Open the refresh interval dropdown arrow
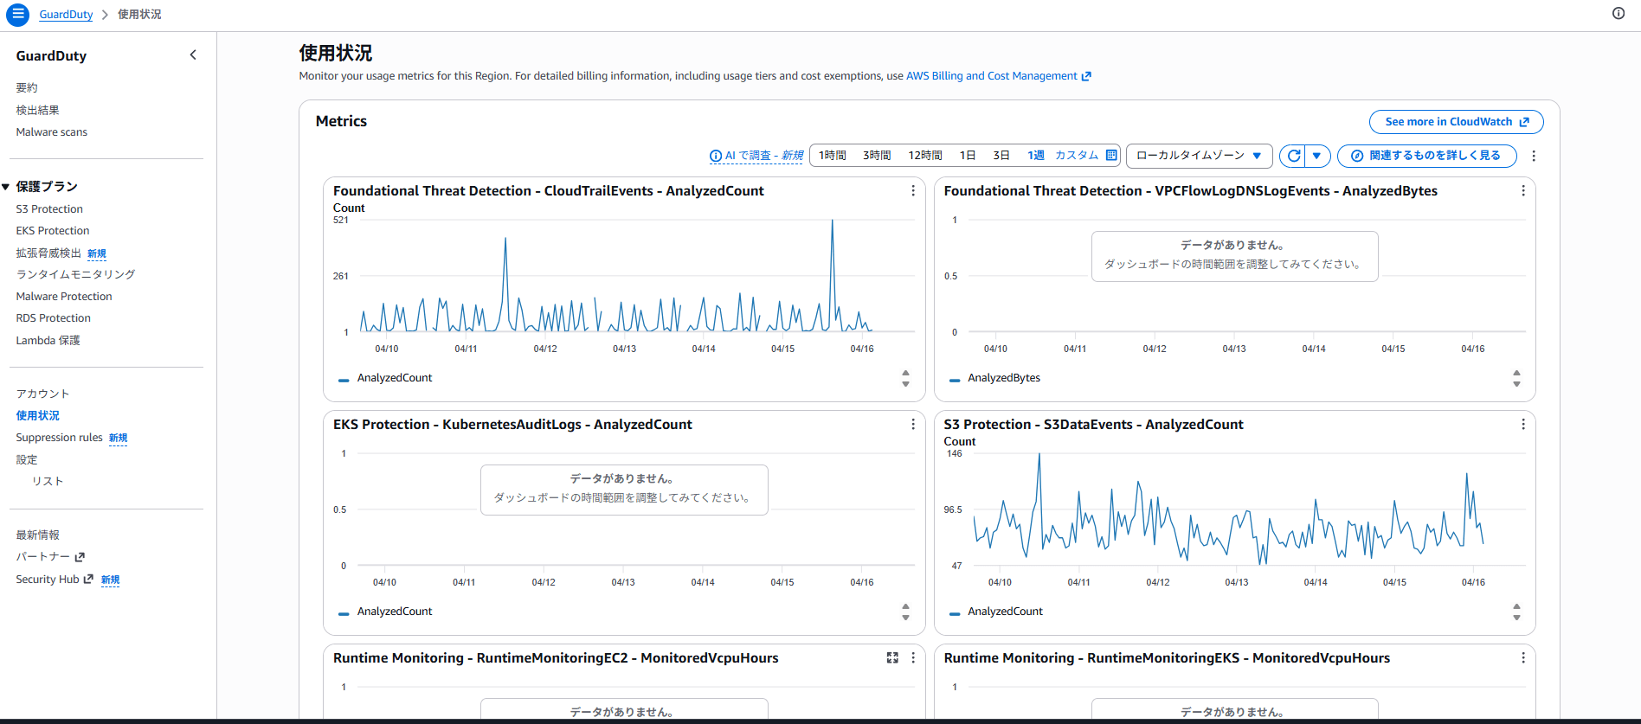The width and height of the screenshot is (1641, 724). (x=1316, y=156)
